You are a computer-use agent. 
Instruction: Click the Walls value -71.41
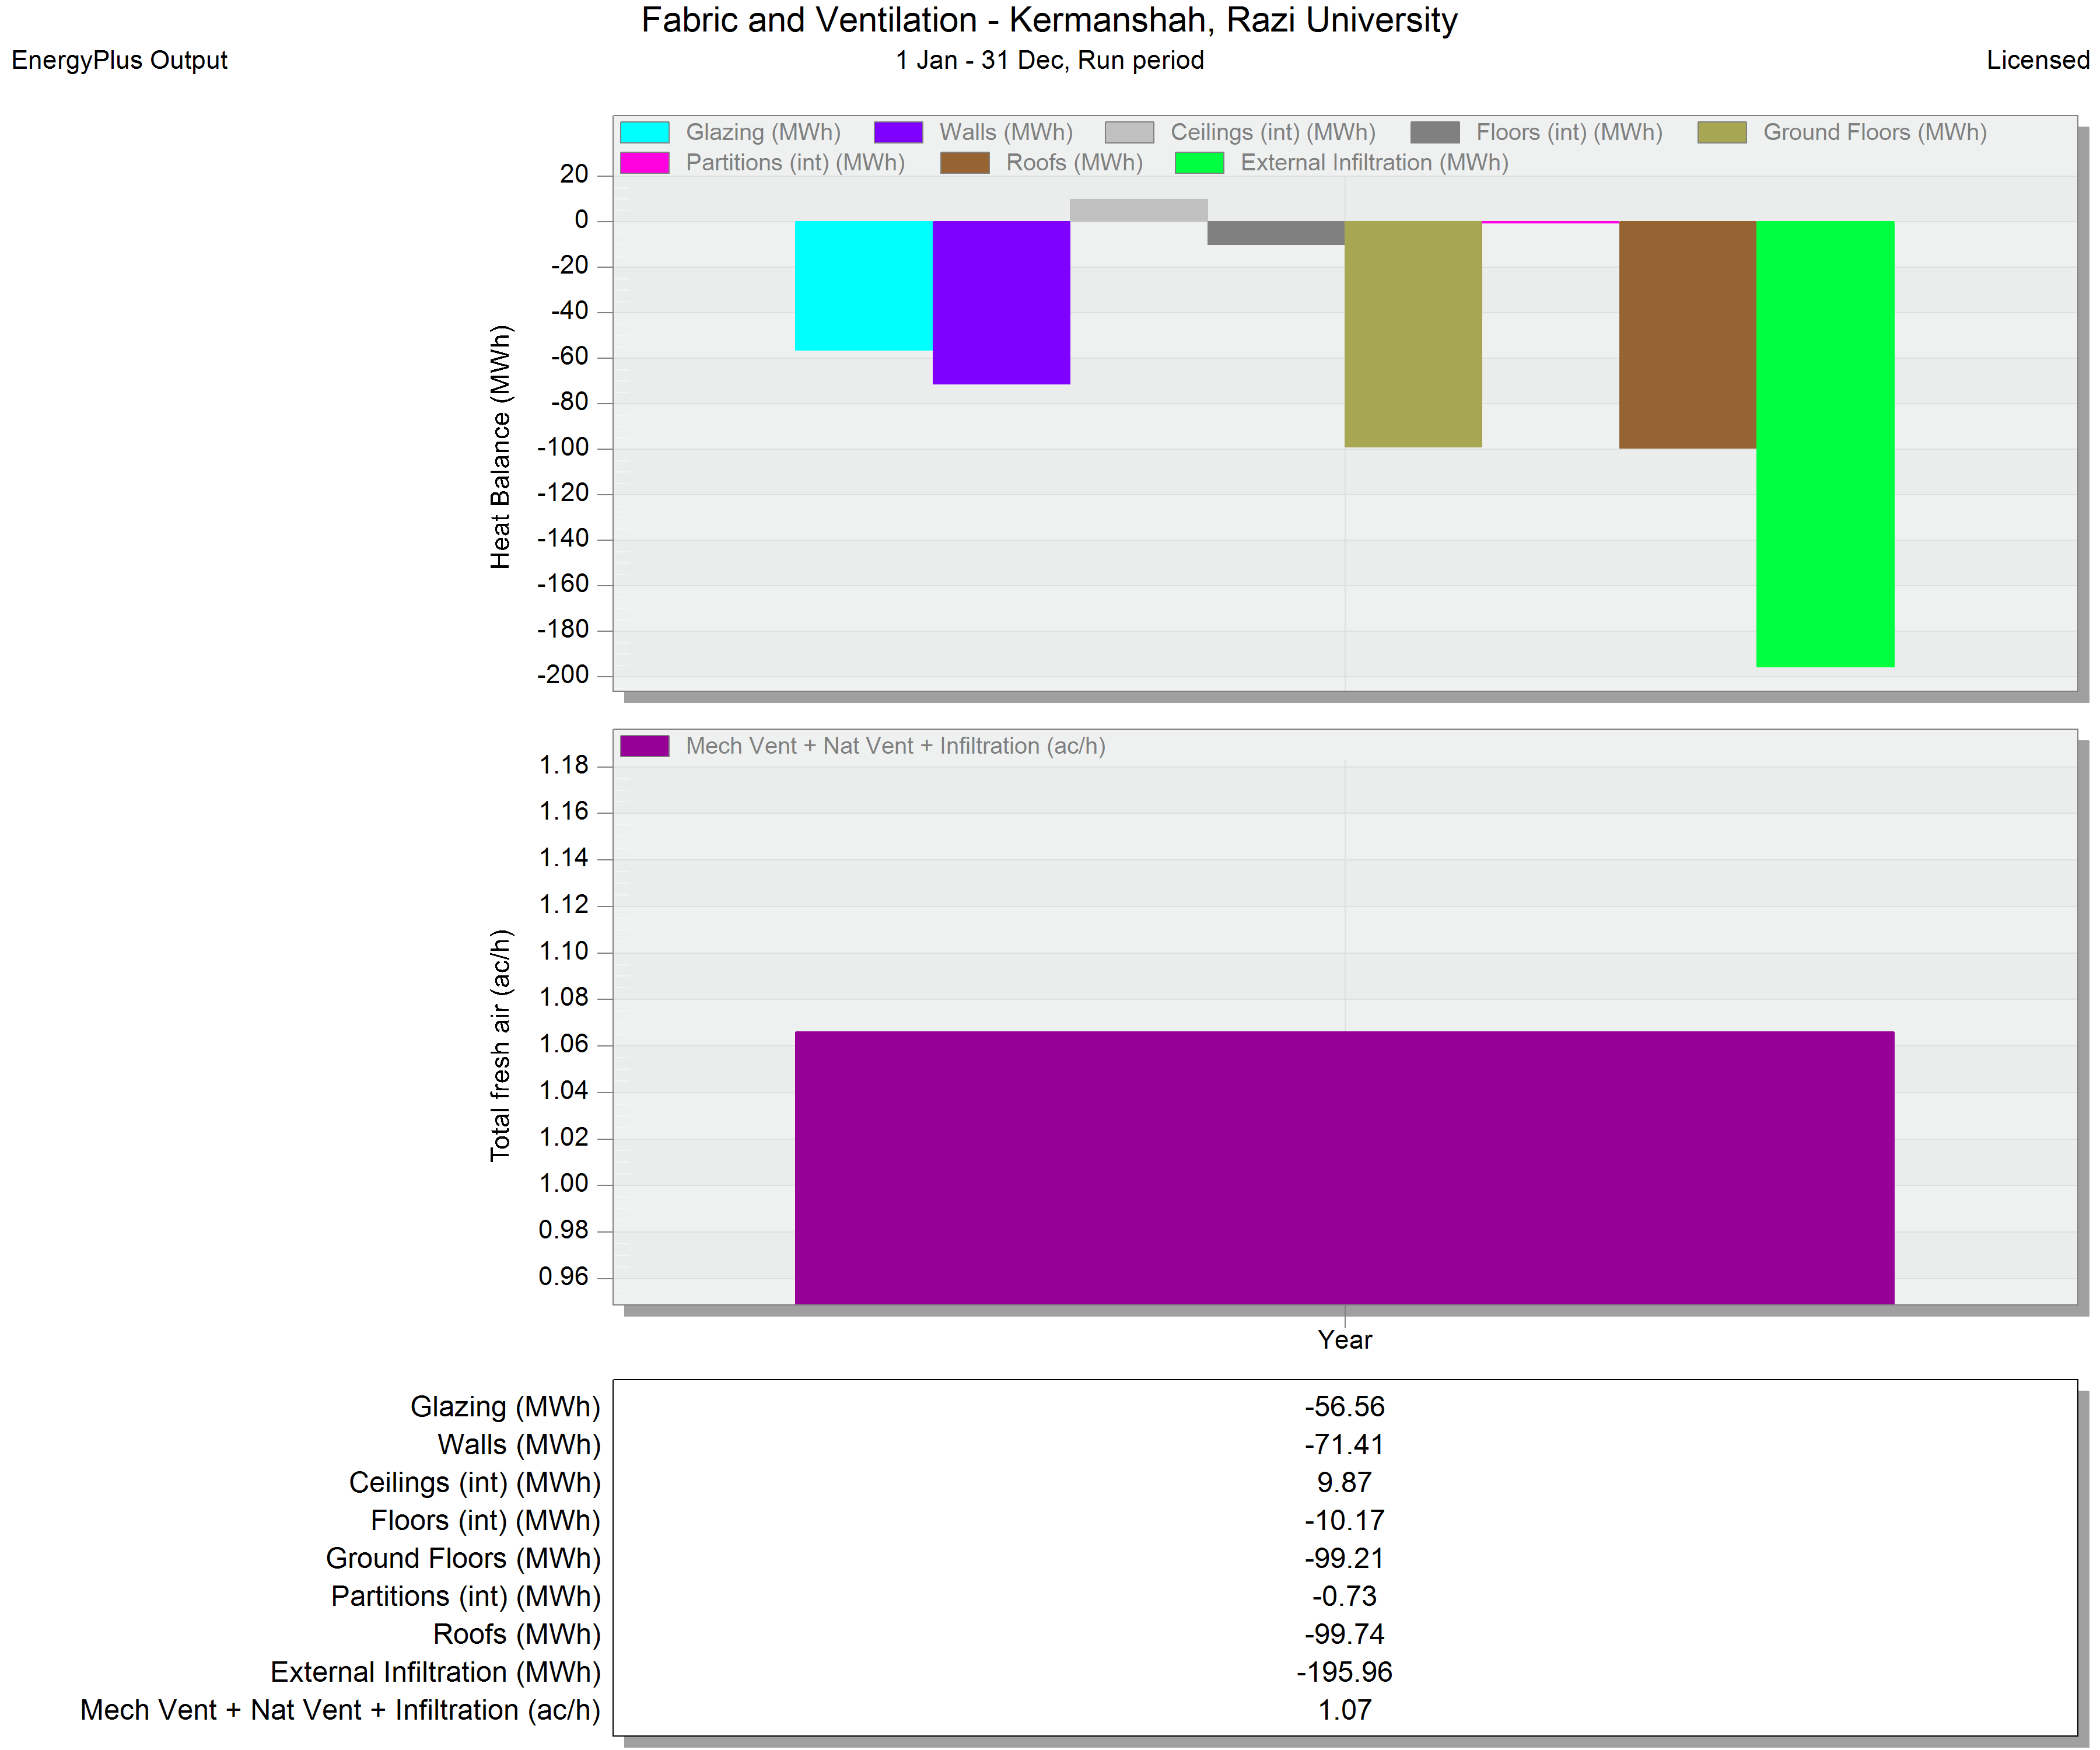pos(1345,1445)
